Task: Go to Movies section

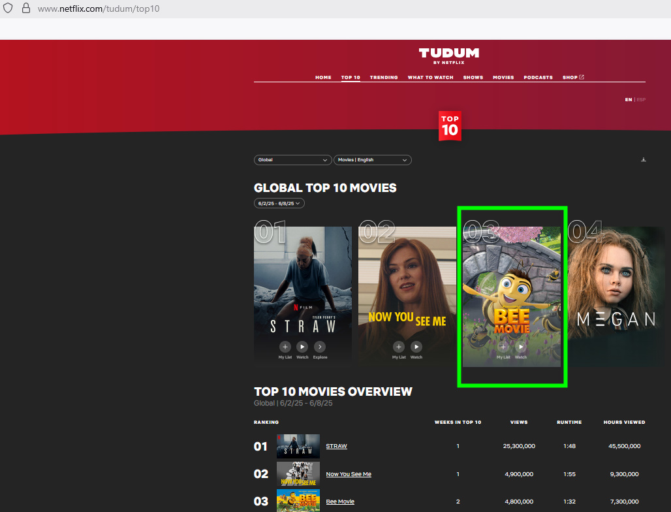Action: tap(503, 78)
